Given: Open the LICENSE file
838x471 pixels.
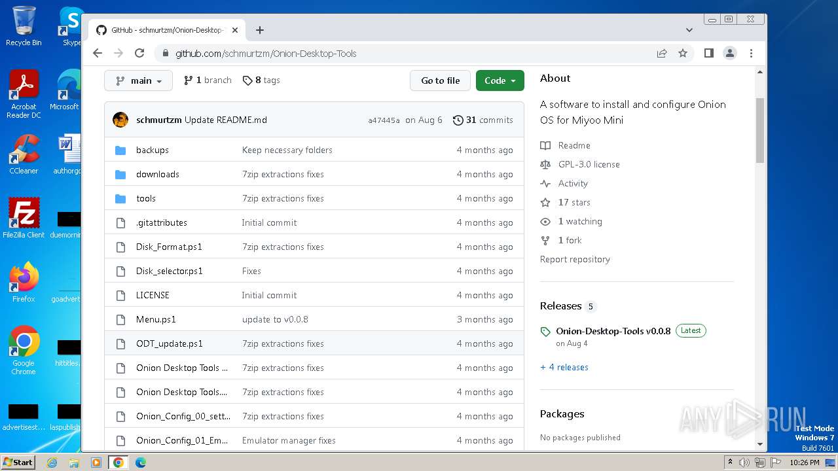Looking at the screenshot, I should point(153,295).
